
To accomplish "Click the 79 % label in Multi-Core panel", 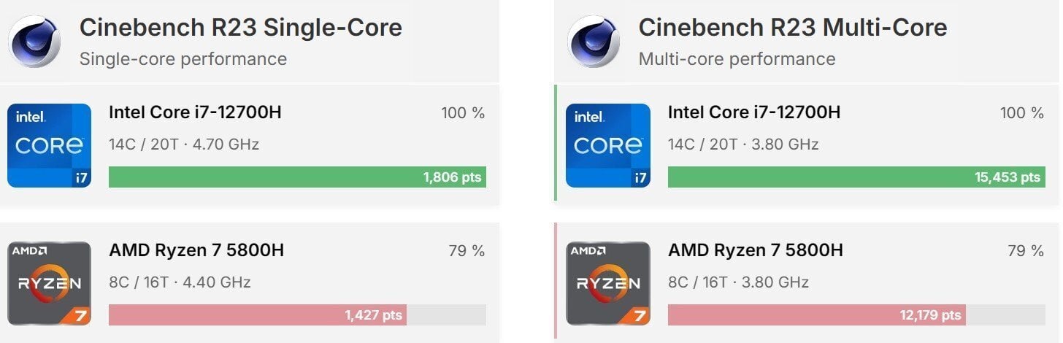I will coord(1026,251).
